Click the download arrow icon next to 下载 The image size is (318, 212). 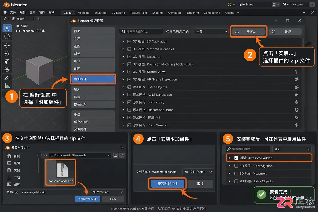tap(9, 177)
